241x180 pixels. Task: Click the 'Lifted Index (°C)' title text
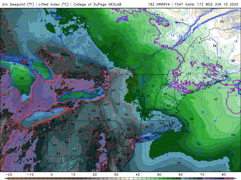pos(54,4)
